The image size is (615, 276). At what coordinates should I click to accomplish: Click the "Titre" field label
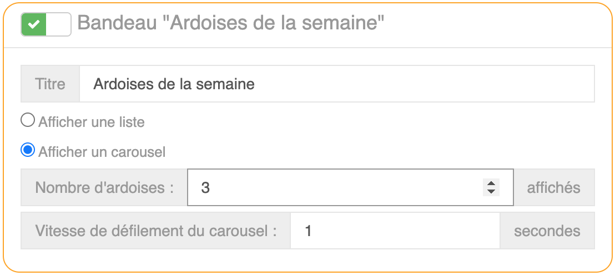tap(50, 84)
